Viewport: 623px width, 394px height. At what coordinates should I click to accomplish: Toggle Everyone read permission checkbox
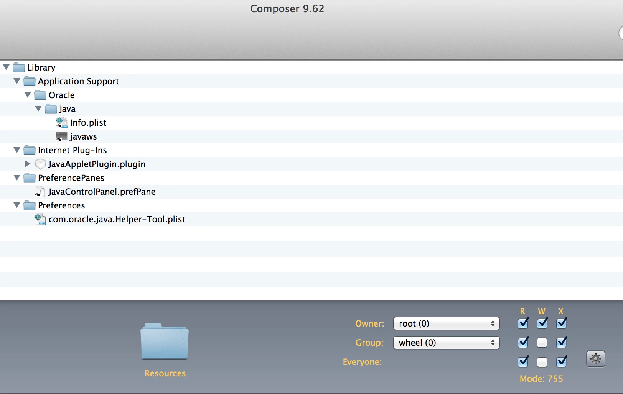click(x=523, y=362)
